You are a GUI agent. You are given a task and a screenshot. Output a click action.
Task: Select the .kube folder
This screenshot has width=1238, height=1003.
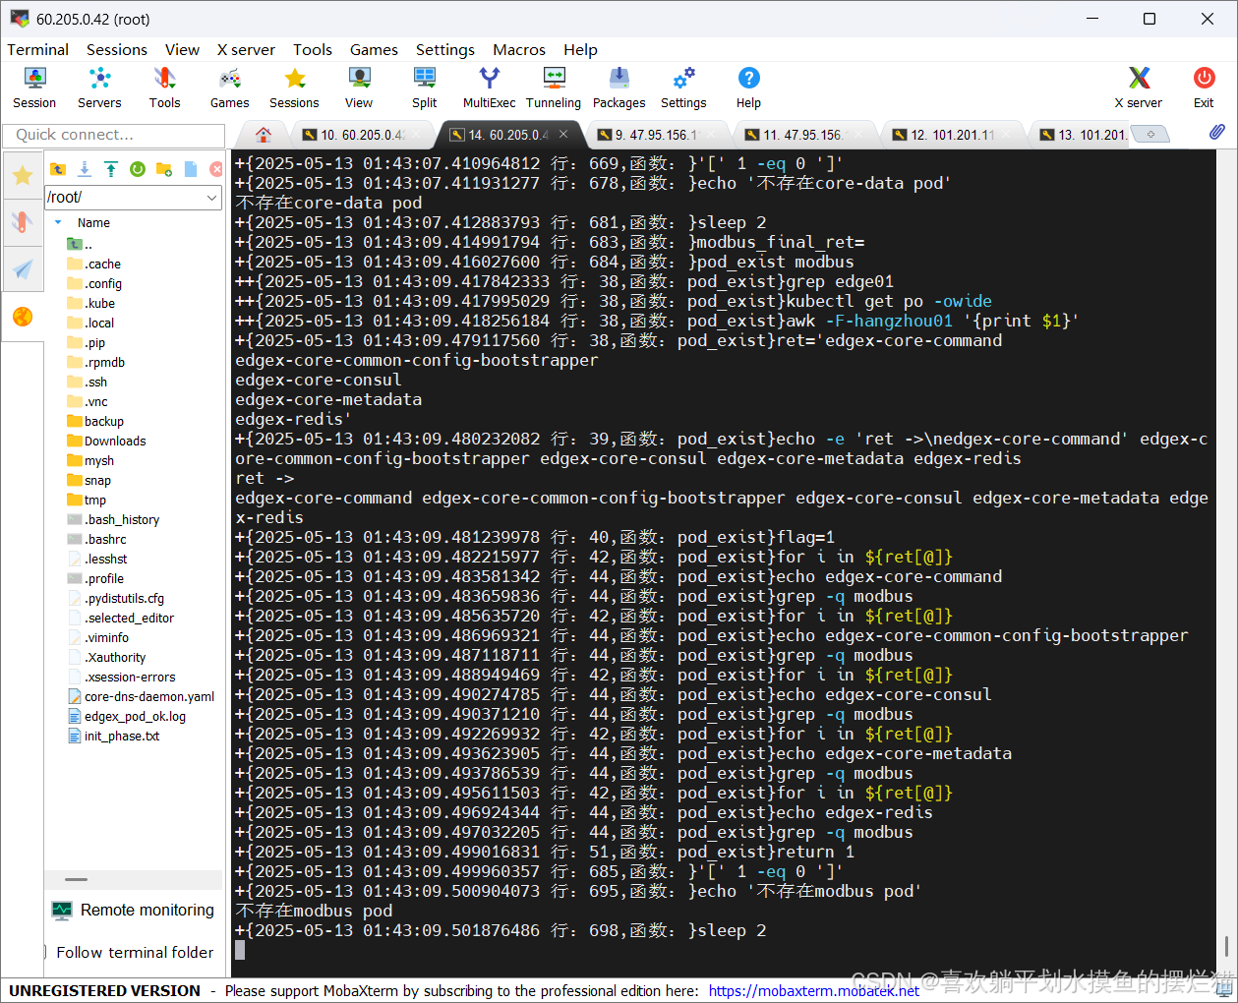coord(99,303)
